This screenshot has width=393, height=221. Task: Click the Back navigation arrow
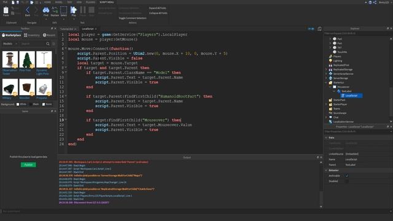click(28, 10)
